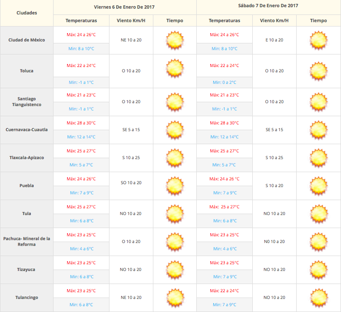Viewport: 341px width, 312px height.
Task: Click the Ciudades column header
Action: (x=27, y=13)
